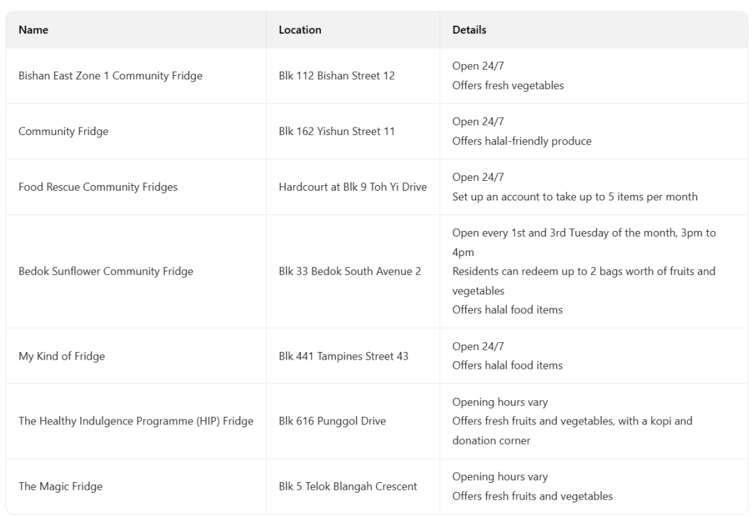The image size is (752, 517).
Task: Select the My Kind of Fridge name
Action: point(61,356)
